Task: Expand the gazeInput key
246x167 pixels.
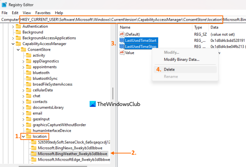Action: coord(24,119)
